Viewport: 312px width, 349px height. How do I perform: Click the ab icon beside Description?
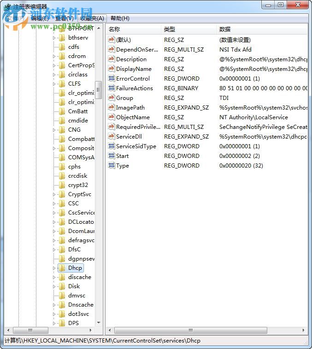(111, 59)
